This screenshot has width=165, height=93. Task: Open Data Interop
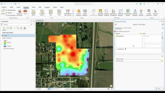tap(141, 13)
